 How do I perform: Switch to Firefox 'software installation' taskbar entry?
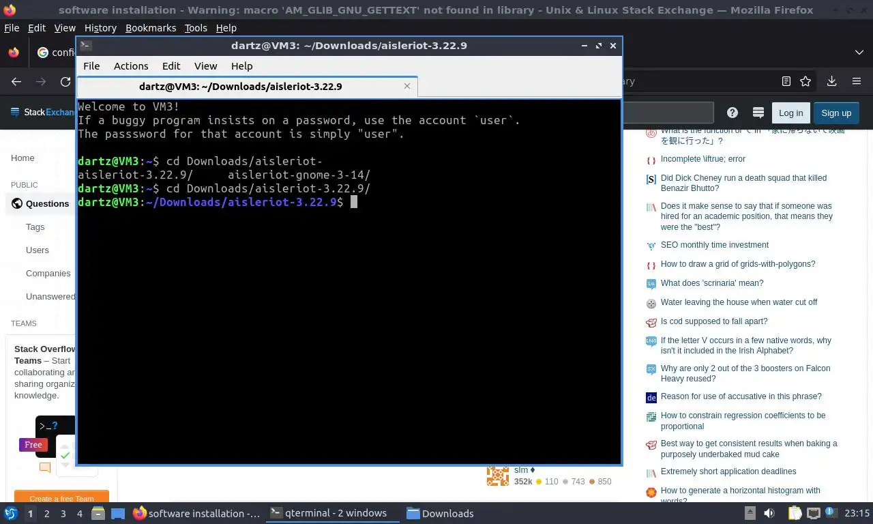[196, 513]
